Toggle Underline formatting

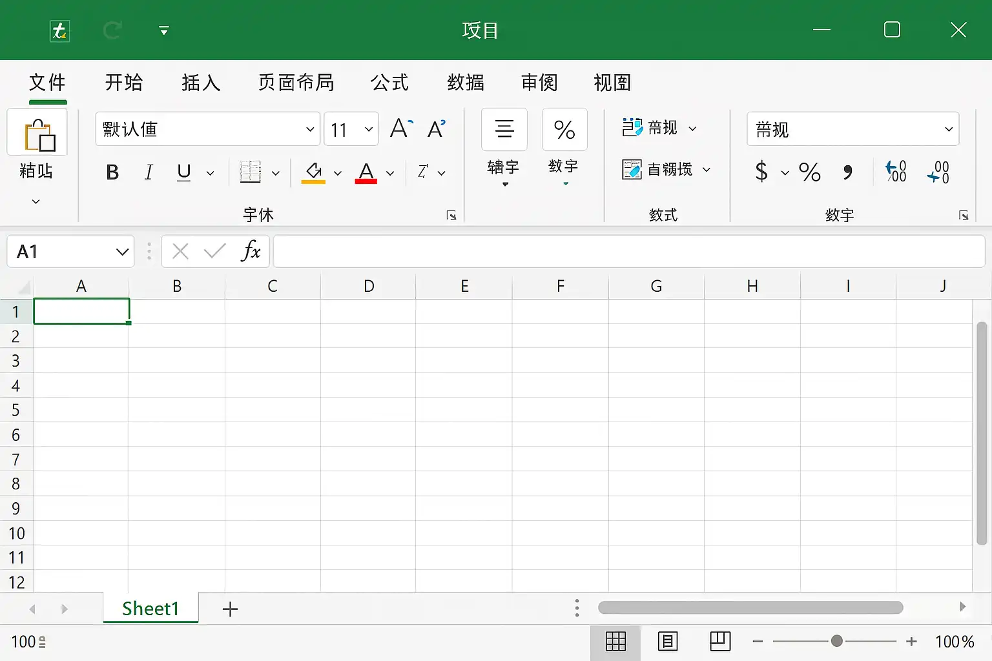pyautogui.click(x=184, y=172)
